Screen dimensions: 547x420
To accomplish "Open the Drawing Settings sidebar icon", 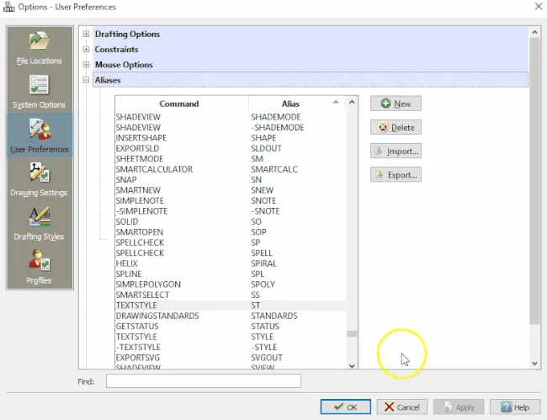I will click(39, 178).
